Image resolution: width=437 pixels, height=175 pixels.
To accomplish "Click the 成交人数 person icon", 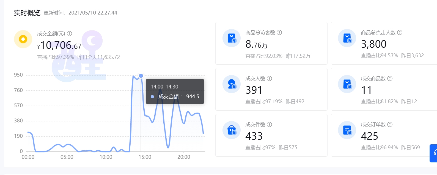I will click(x=232, y=84).
